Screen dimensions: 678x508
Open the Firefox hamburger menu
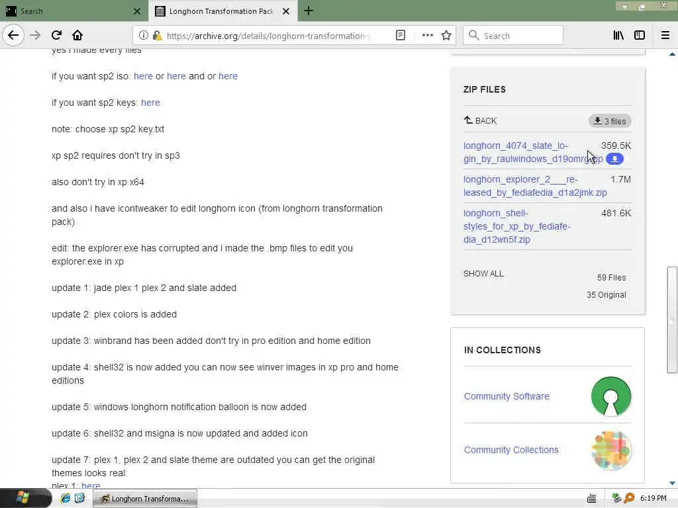[665, 36]
